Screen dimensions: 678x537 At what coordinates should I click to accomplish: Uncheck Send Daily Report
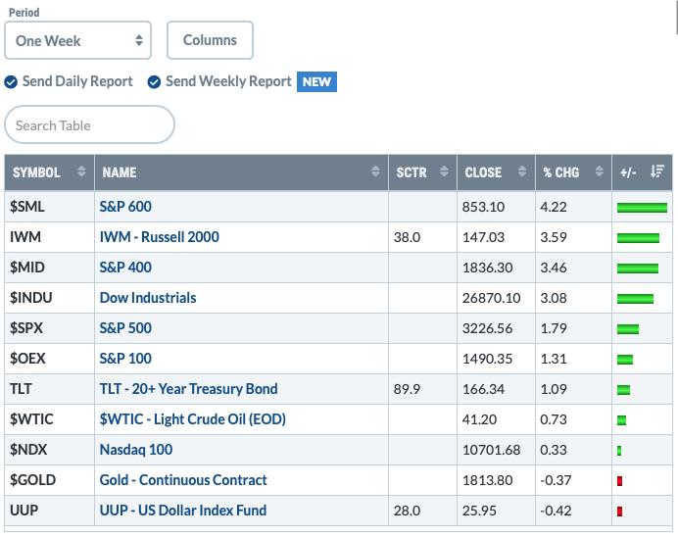11,81
